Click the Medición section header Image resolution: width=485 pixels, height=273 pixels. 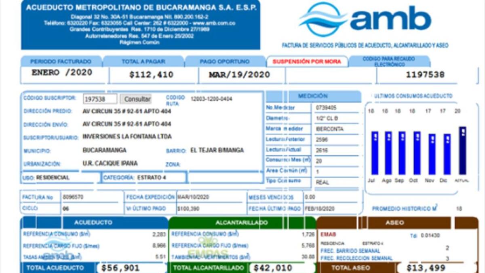pyautogui.click(x=313, y=96)
